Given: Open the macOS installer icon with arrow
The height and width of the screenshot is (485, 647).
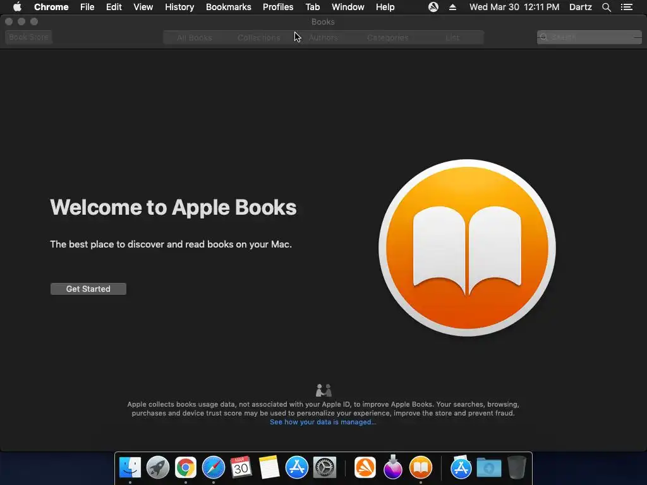Looking at the screenshot, I should point(393,467).
